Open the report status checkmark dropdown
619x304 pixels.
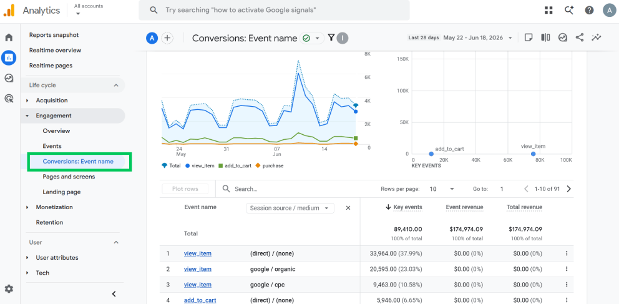(x=312, y=38)
